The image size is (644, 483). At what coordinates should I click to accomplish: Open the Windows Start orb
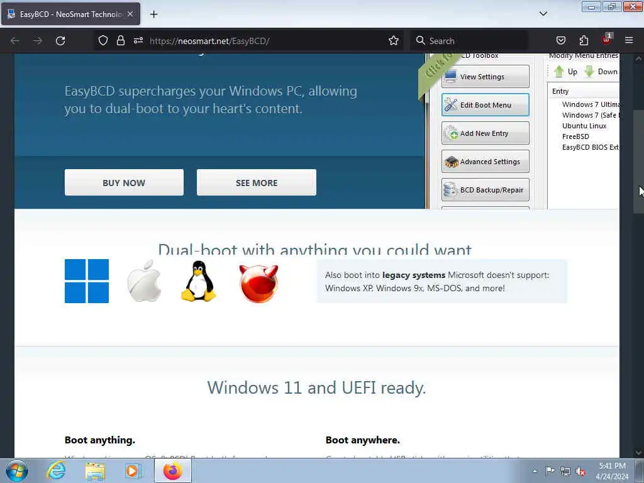(x=17, y=471)
